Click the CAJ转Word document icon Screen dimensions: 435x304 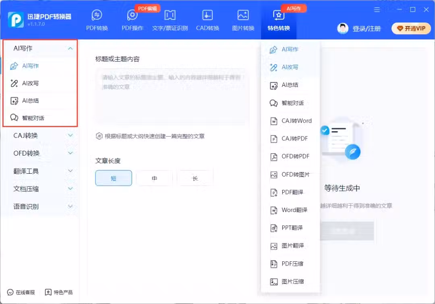click(274, 121)
